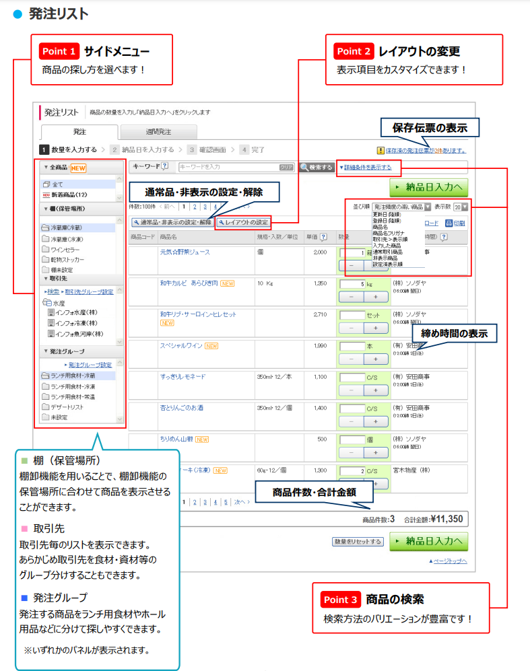Open the デザートリスト order group folder
Image resolution: width=530 pixels, height=671 pixels.
pos(67,407)
